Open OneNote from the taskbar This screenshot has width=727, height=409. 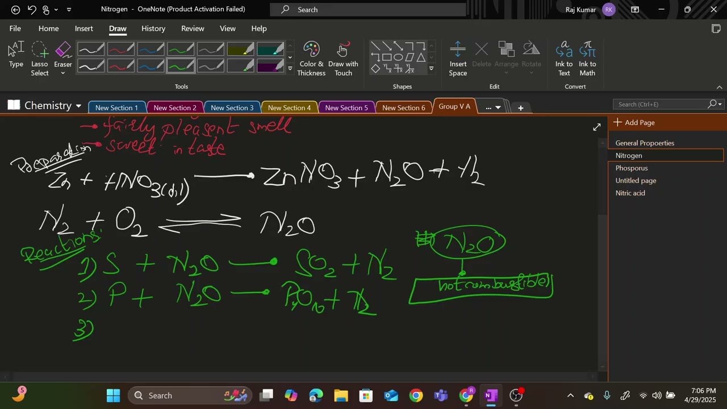pos(491,395)
